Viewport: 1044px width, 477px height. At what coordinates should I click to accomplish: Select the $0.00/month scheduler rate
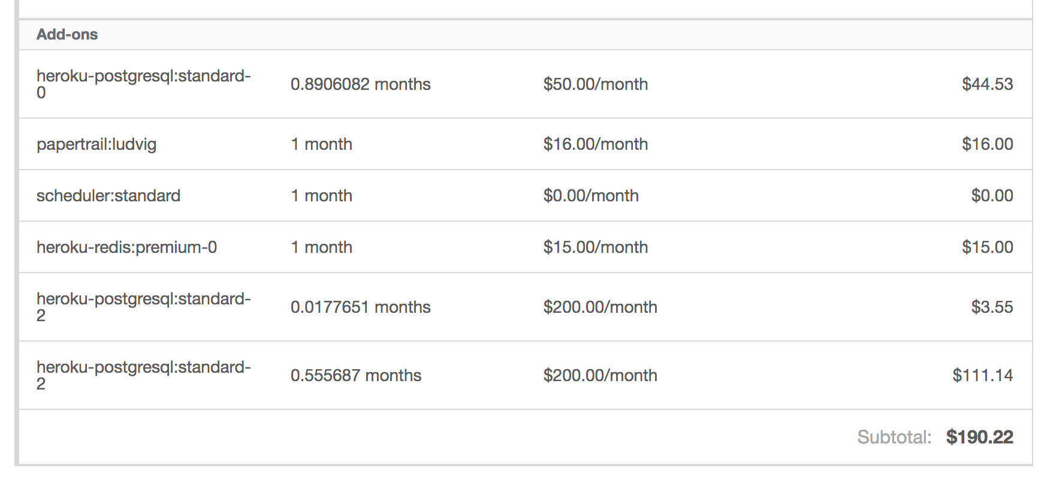click(590, 196)
